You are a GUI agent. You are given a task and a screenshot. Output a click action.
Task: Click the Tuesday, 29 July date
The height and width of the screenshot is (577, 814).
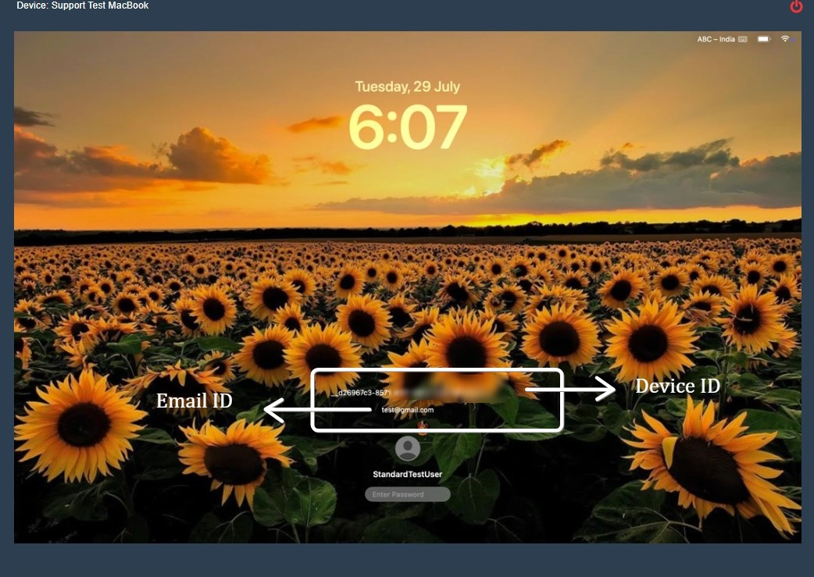[407, 87]
